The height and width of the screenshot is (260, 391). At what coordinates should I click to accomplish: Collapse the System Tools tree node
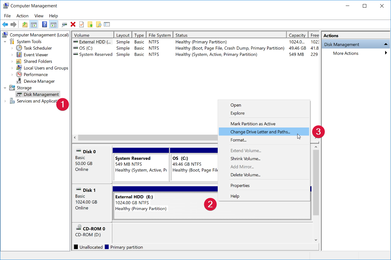pos(5,41)
